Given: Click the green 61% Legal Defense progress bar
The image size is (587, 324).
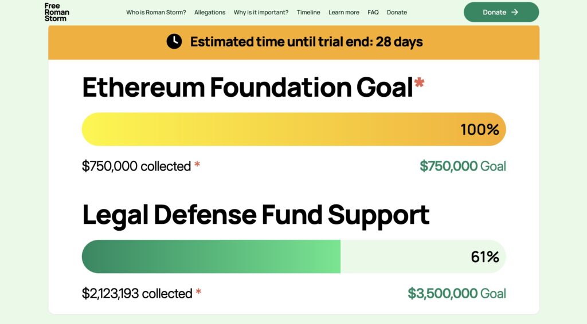Looking at the screenshot, I should [294, 256].
